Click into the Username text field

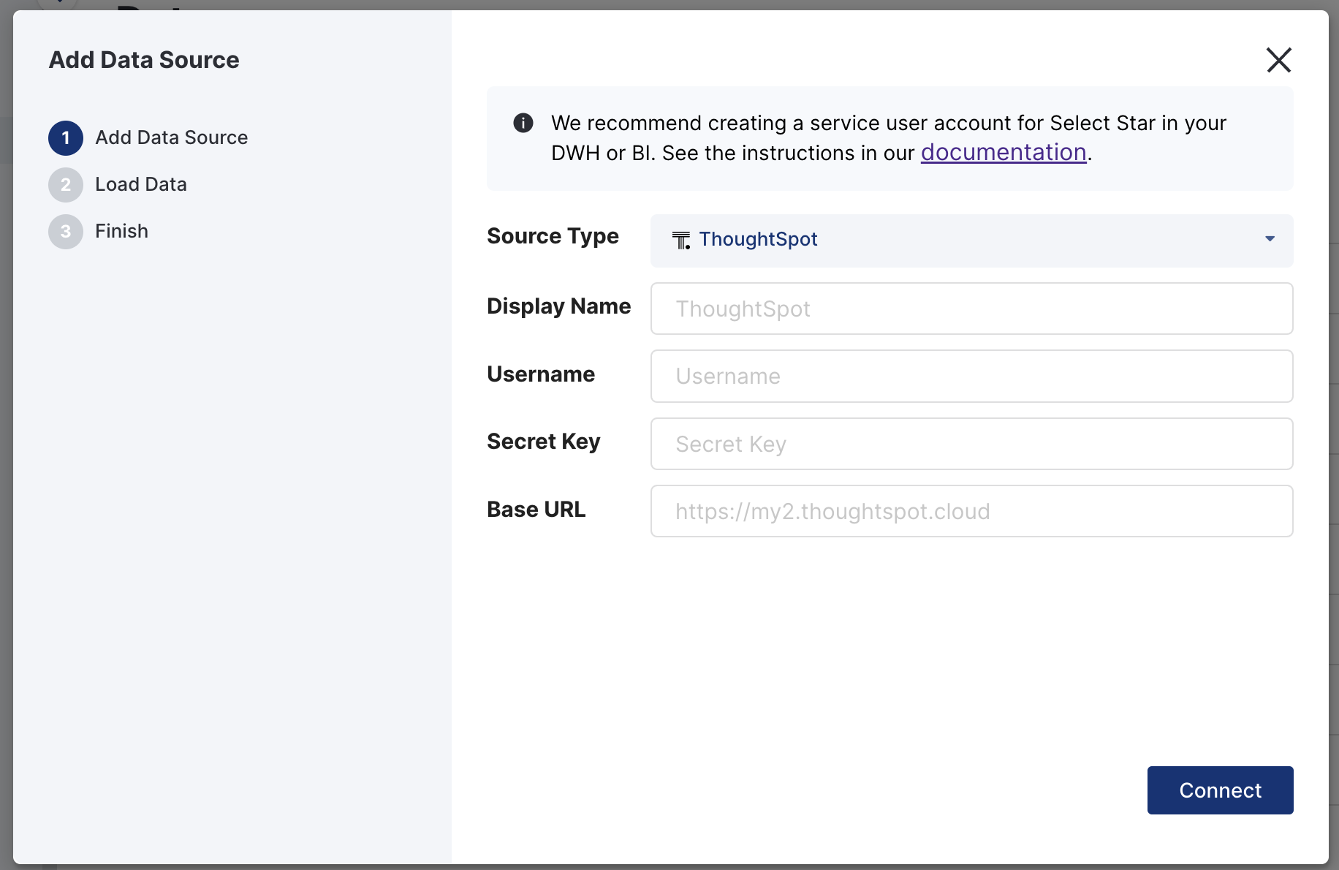point(971,377)
